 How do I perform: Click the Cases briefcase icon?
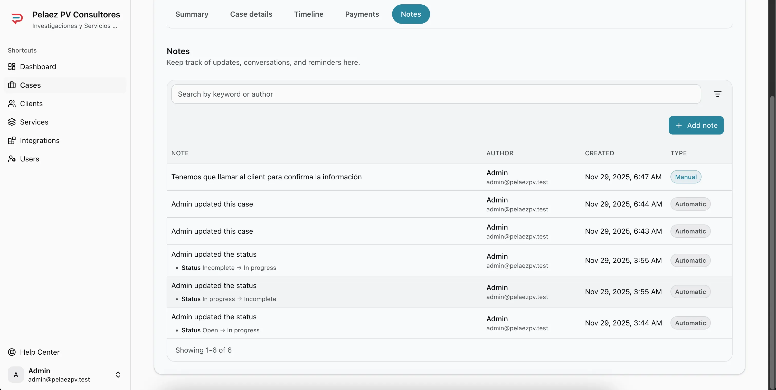click(x=12, y=85)
